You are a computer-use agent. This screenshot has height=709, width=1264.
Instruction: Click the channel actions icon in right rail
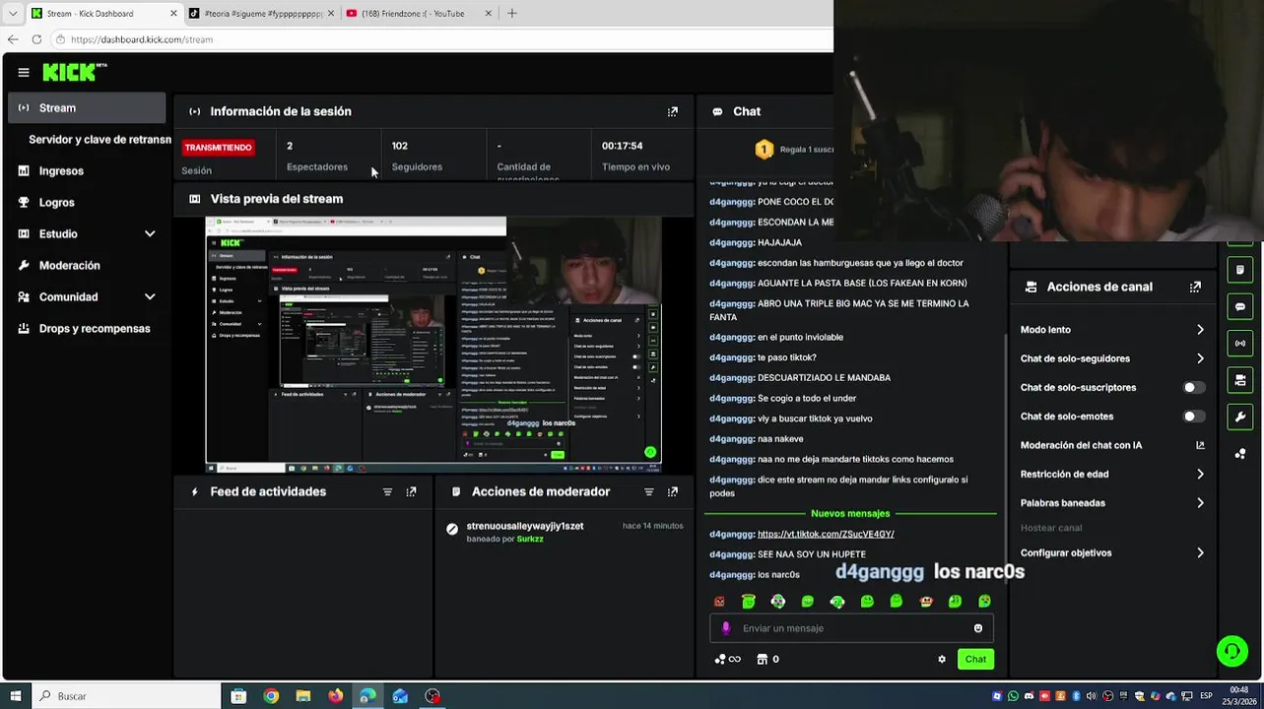[1240, 380]
